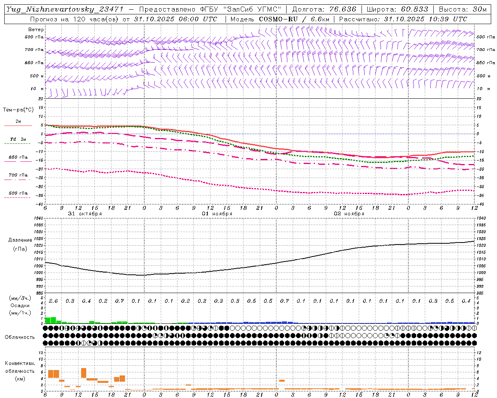This screenshot has height=398, width=497.
Task: Select the '(мм/1ч.)' precipitation unit label
Action: (20, 313)
